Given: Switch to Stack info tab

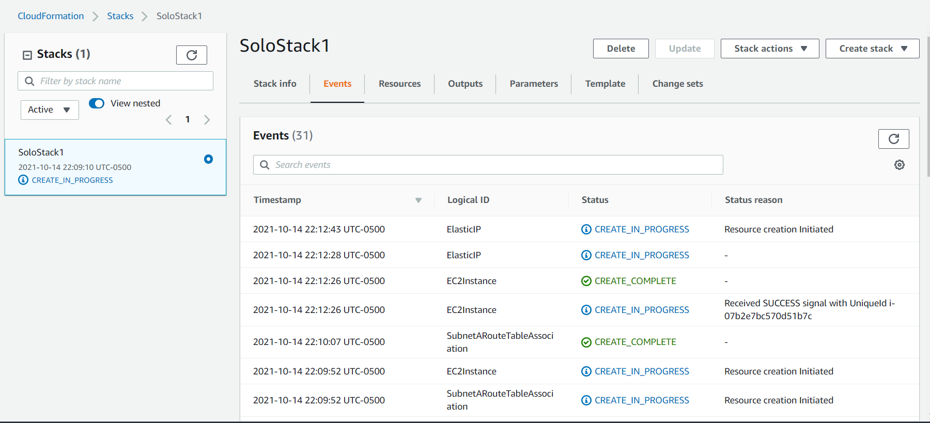Looking at the screenshot, I should (275, 84).
